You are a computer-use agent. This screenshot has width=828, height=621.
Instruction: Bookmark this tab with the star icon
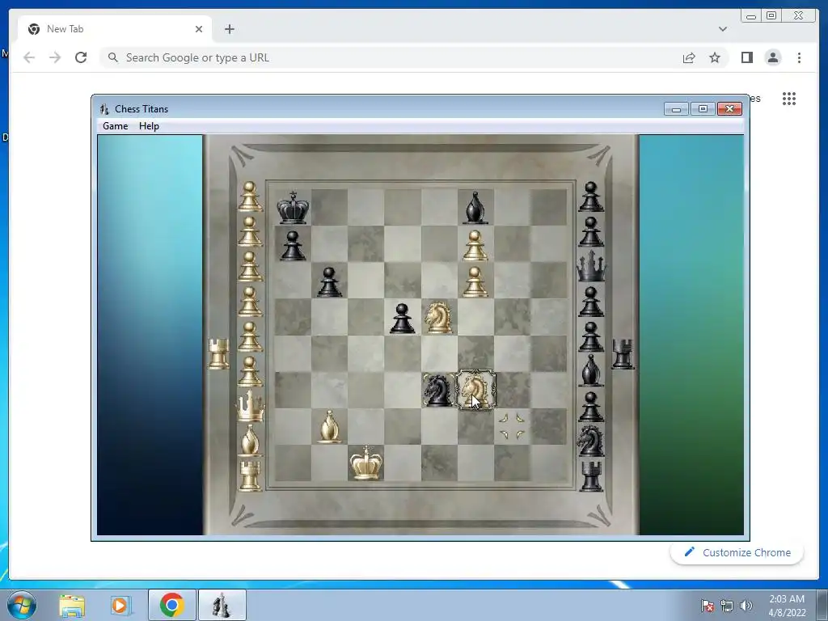coord(715,57)
